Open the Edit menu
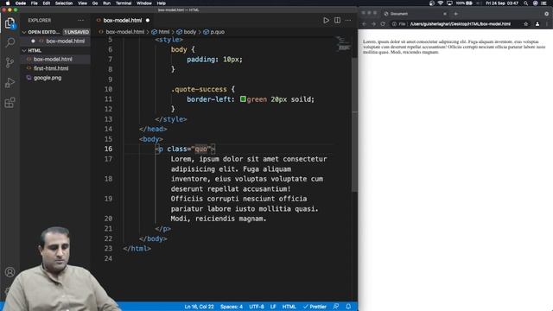 [x=46, y=3]
